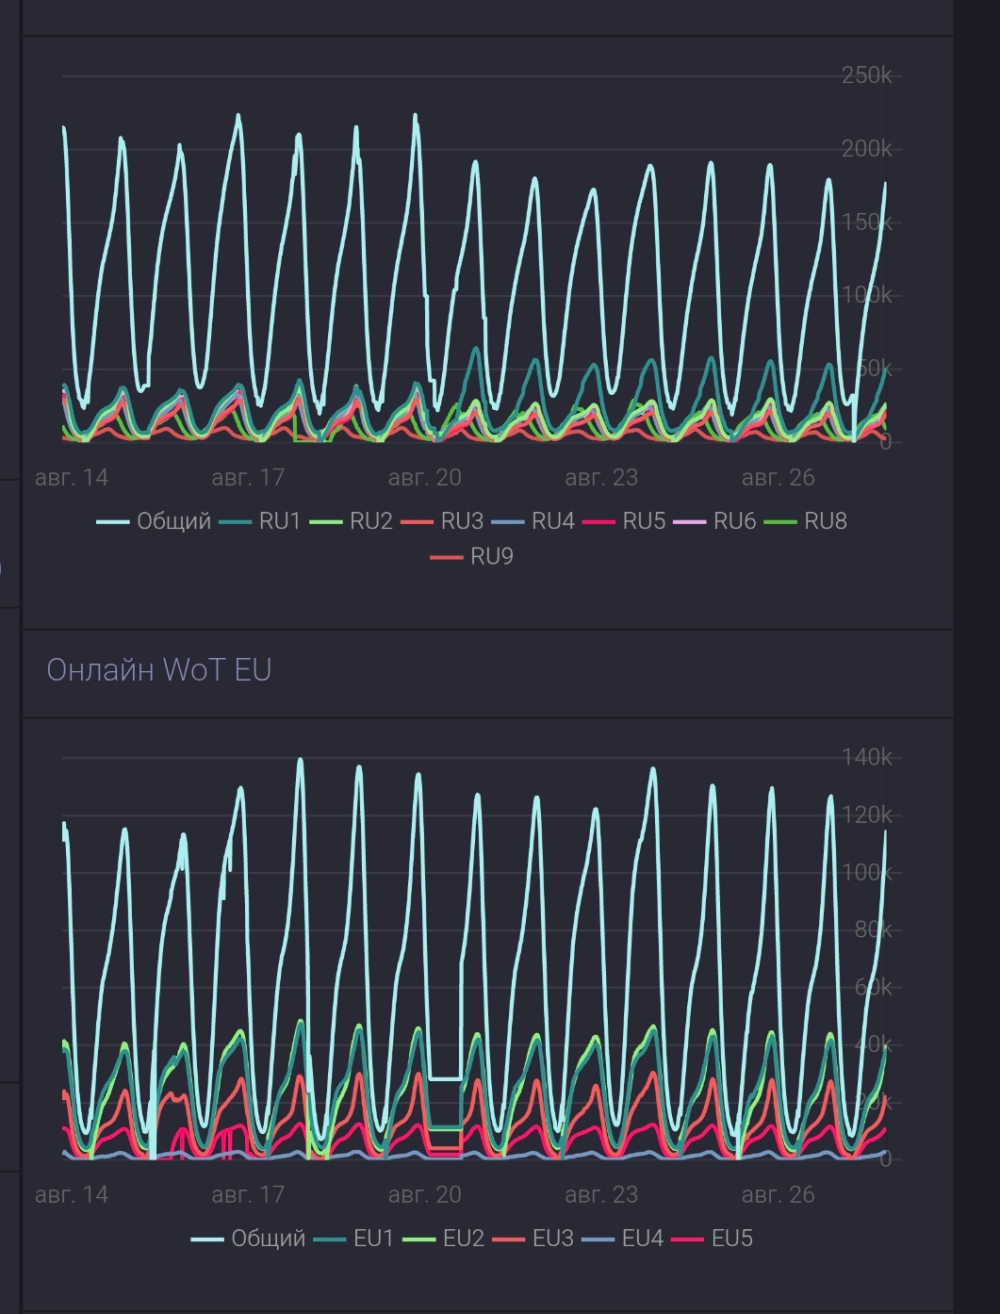Click the 250k axis label on RU chart
This screenshot has height=1314, width=1000.
[866, 75]
